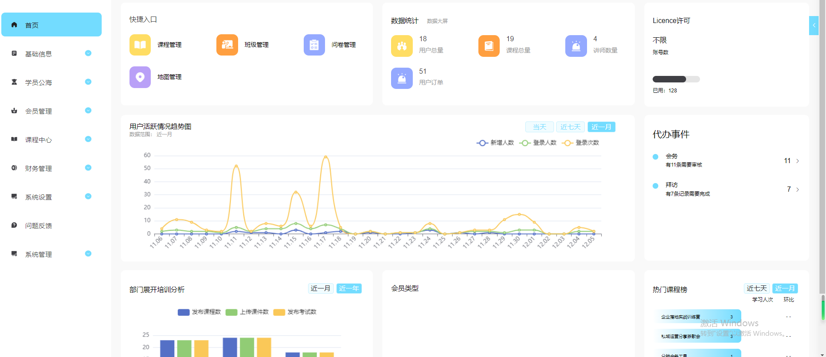Click the 用户订单 blue statistics icon
Viewport: 826px width, 357px height.
402,79
